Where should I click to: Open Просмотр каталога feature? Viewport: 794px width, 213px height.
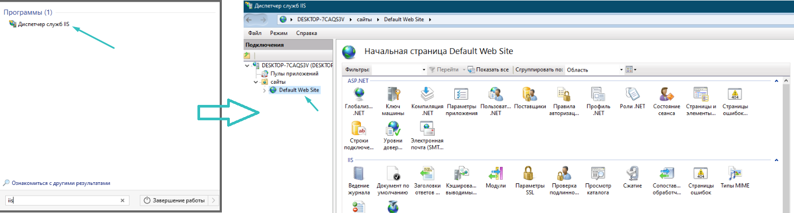598,181
